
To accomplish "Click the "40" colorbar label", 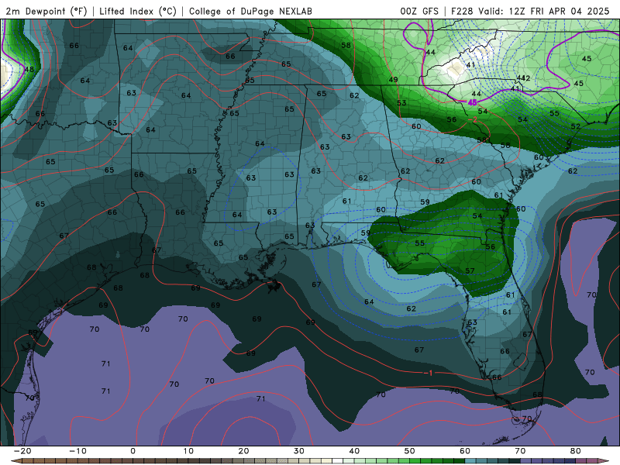I will pyautogui.click(x=354, y=451).
